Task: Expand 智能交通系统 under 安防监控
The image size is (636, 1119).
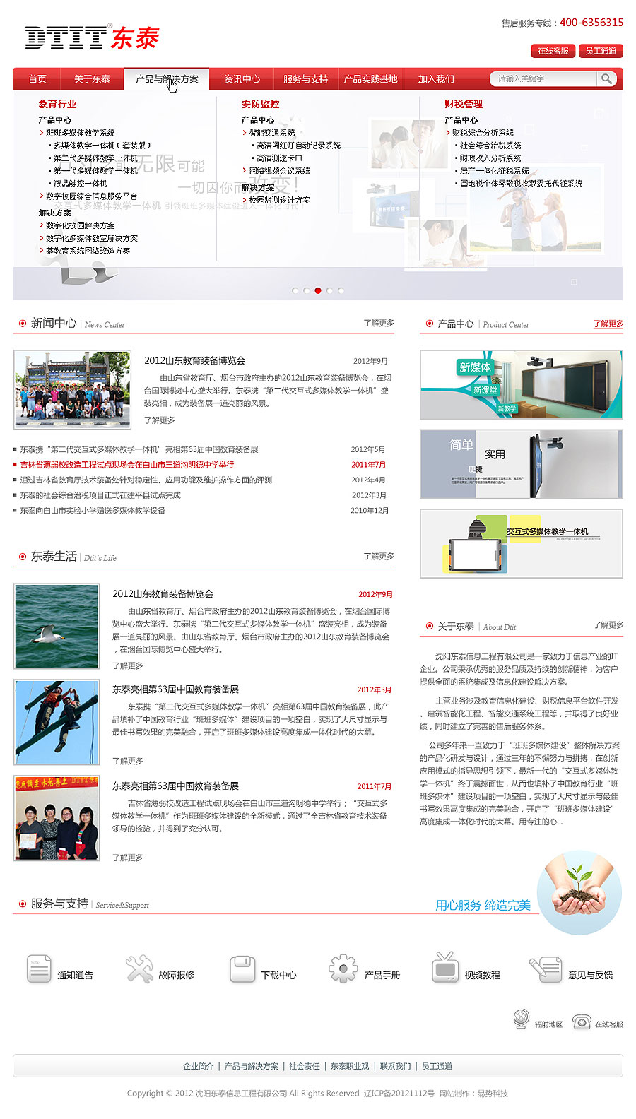Action: click(x=271, y=133)
